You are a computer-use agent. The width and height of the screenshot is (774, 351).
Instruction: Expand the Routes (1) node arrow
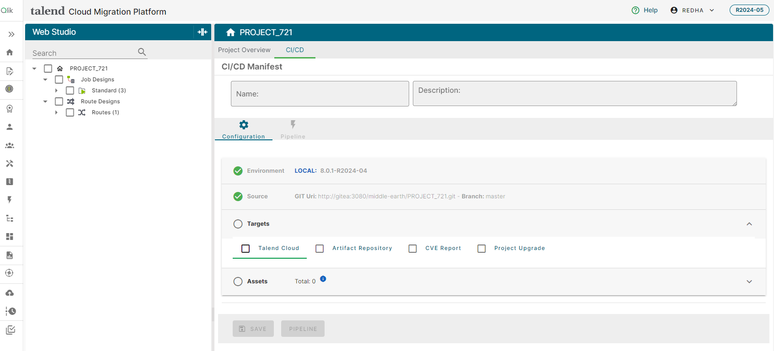(56, 112)
